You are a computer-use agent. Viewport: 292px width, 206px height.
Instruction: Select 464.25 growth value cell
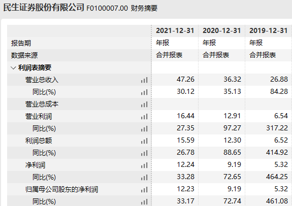(277, 177)
